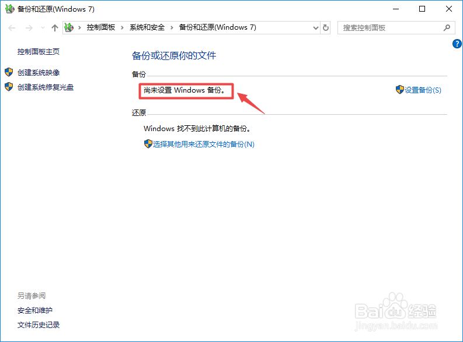Open 文件历史记录 link
This screenshot has width=463, height=342.
[x=39, y=325]
